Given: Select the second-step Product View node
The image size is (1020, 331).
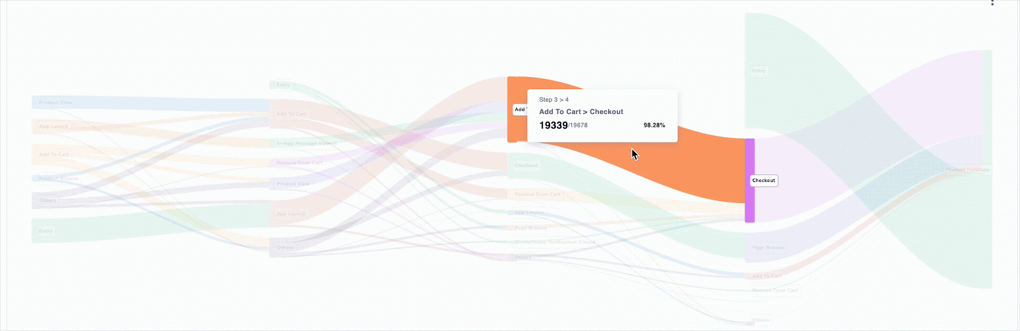Looking at the screenshot, I should click(x=293, y=184).
